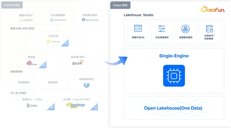Click the ClickHouse logo
231x128 pixels.
coord(53,42)
